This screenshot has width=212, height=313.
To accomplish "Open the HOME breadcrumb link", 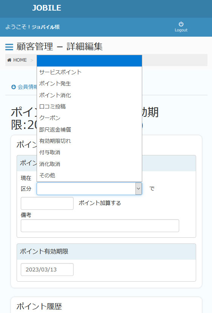I will (20, 60).
